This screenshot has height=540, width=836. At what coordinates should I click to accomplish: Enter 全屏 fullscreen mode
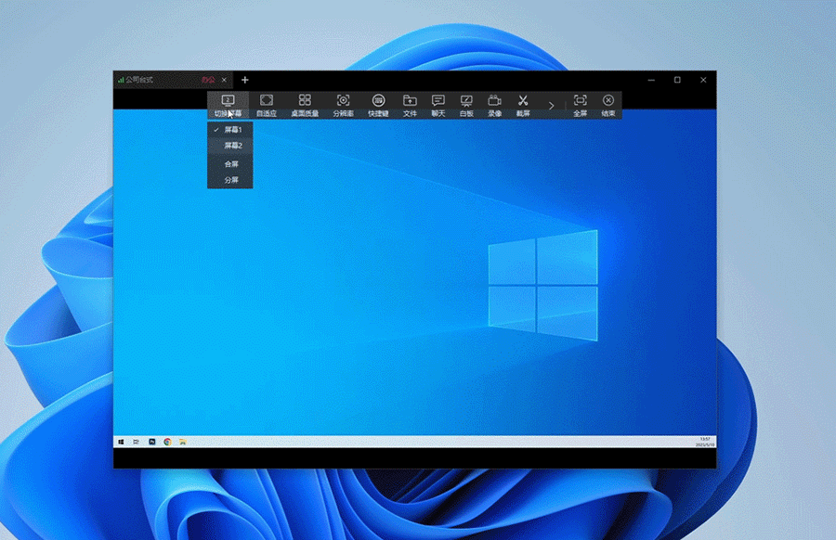click(580, 106)
